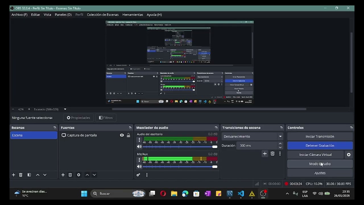The width and height of the screenshot is (364, 205).
Task: Add a new scene transition
Action: coord(265,154)
